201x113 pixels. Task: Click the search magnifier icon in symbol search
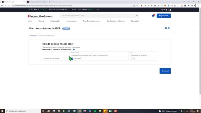[137, 16]
